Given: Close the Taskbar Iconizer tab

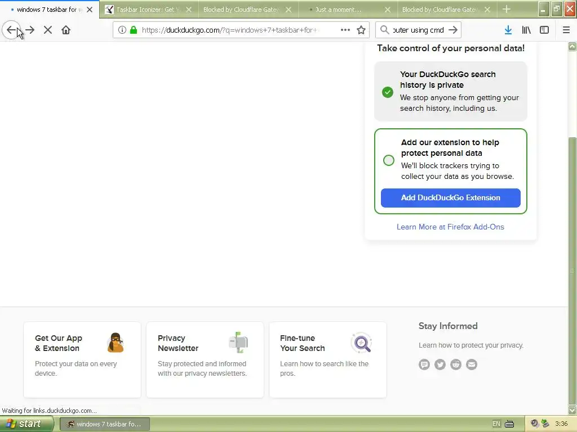Looking at the screenshot, I should point(189,10).
